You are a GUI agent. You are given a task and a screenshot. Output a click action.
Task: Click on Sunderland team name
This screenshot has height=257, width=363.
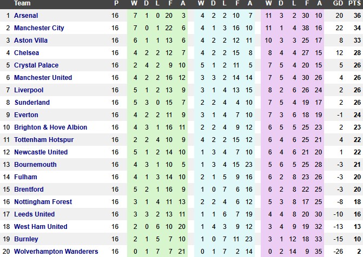(x=32, y=102)
